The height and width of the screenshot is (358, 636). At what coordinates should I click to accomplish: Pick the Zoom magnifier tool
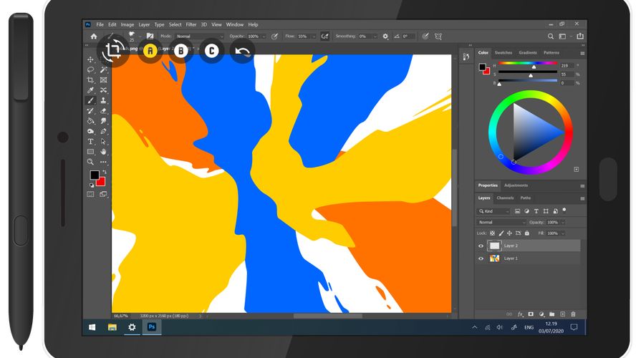click(x=90, y=162)
